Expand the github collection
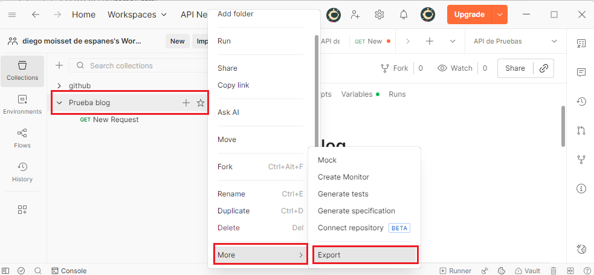 [59, 86]
